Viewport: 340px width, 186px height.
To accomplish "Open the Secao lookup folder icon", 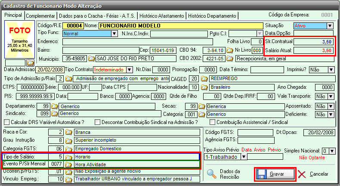I will tap(202, 106).
